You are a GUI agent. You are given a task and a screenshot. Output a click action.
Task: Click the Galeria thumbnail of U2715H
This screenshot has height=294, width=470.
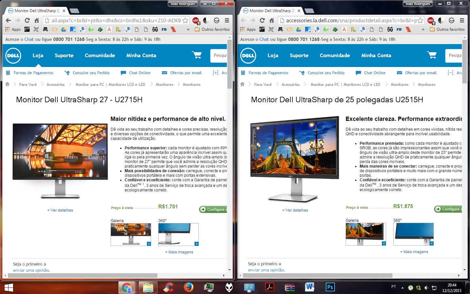(x=131, y=234)
